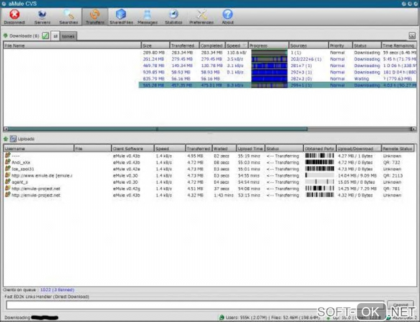The image size is (420, 322).
Task: Click the downloads Transferred column header
Action: [184, 46]
